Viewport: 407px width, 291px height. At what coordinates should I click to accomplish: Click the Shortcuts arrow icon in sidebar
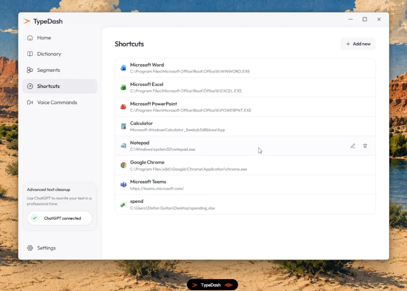click(x=30, y=86)
